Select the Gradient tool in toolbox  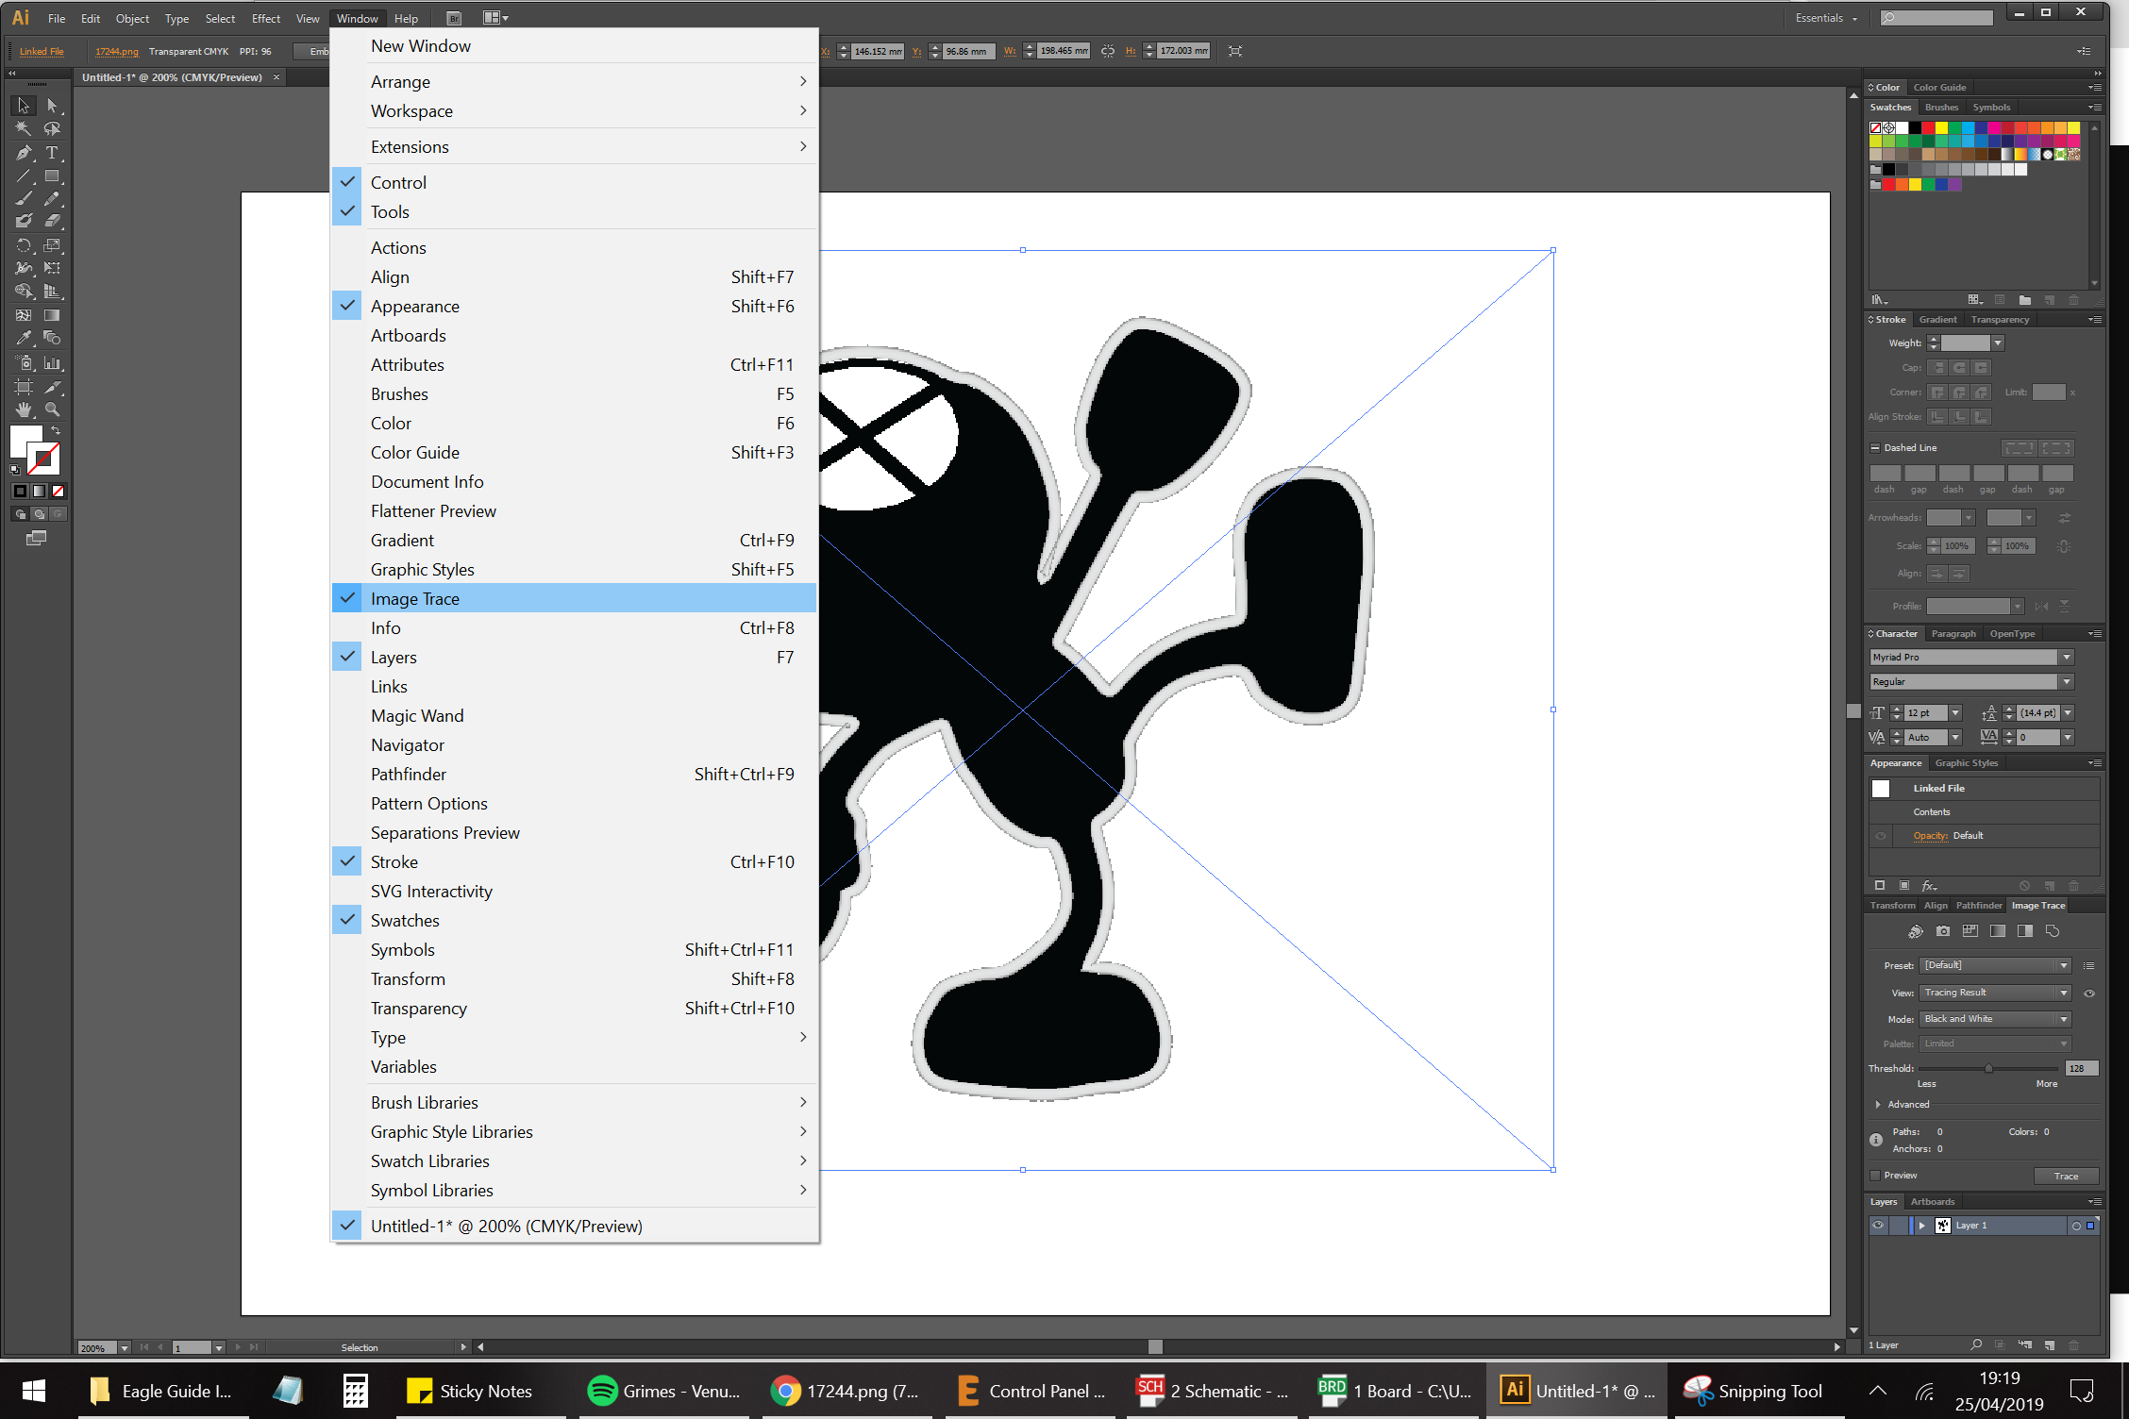(52, 315)
